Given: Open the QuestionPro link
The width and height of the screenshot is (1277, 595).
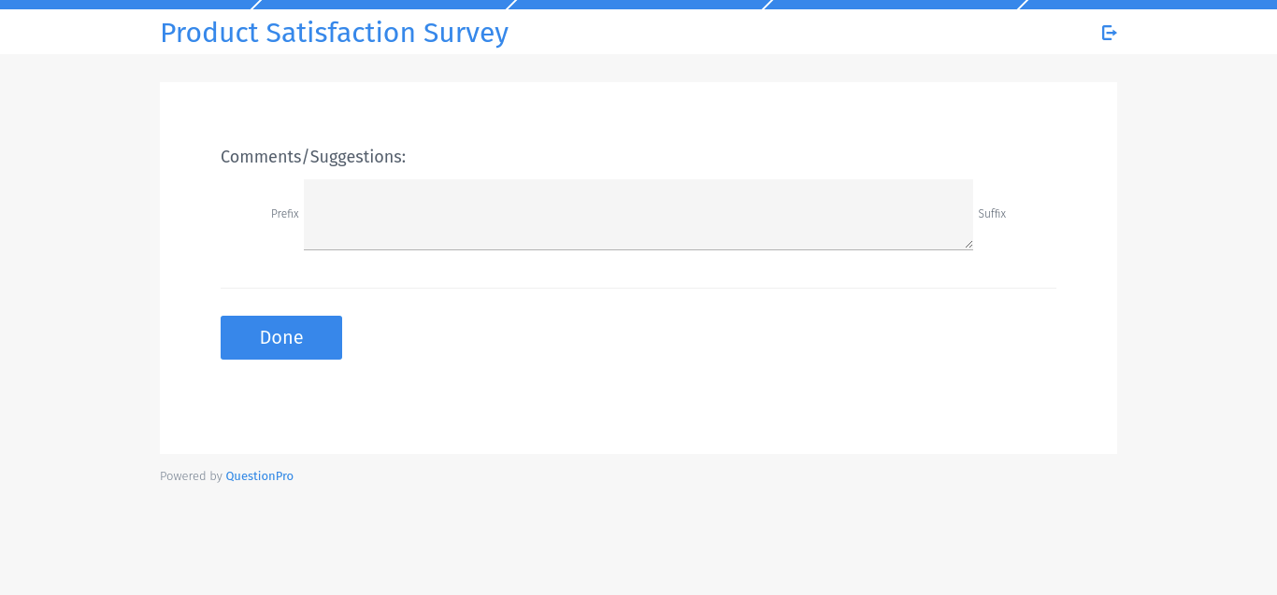Looking at the screenshot, I should click(x=259, y=475).
